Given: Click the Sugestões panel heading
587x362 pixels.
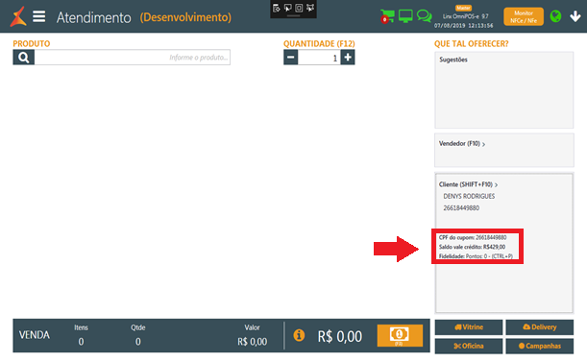Looking at the screenshot, I should (453, 60).
